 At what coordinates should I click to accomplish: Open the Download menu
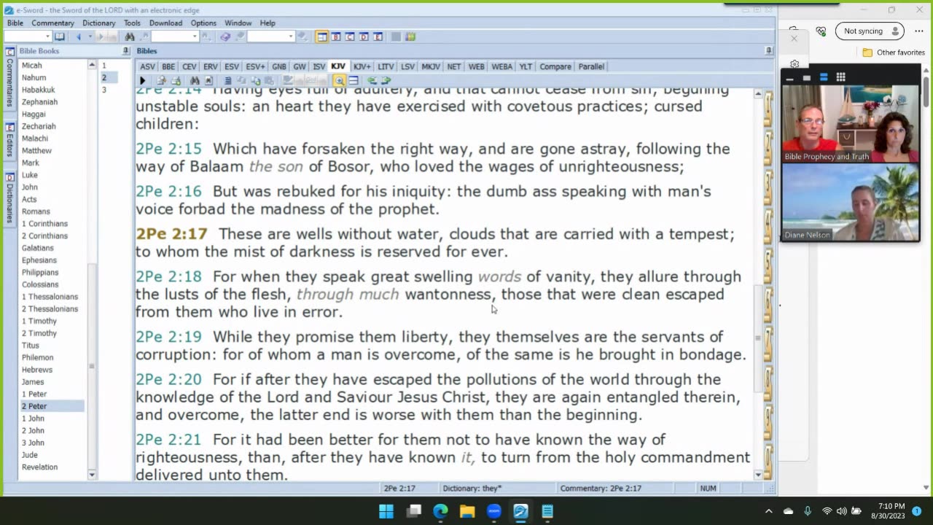tap(165, 23)
